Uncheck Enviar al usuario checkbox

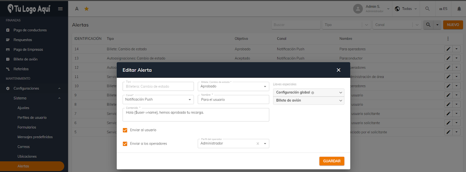125,130
